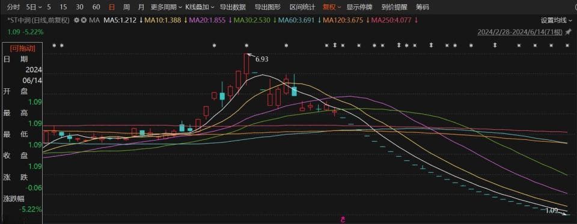Open 区间统计 range statistics
577x224 pixels.
302,7
